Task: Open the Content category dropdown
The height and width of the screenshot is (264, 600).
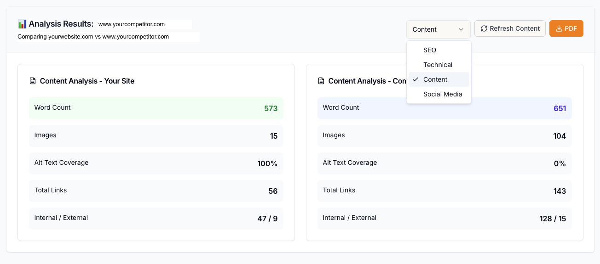Action: click(438, 29)
